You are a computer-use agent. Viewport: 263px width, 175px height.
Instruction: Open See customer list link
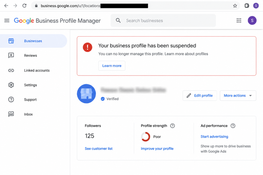point(99,149)
